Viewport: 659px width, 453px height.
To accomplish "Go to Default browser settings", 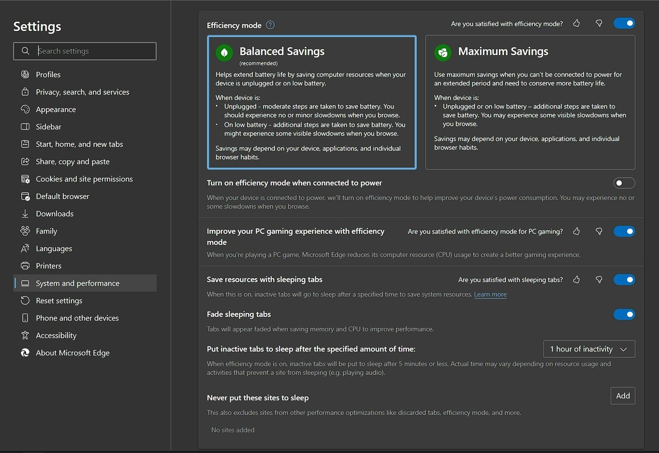I will tap(85, 196).
